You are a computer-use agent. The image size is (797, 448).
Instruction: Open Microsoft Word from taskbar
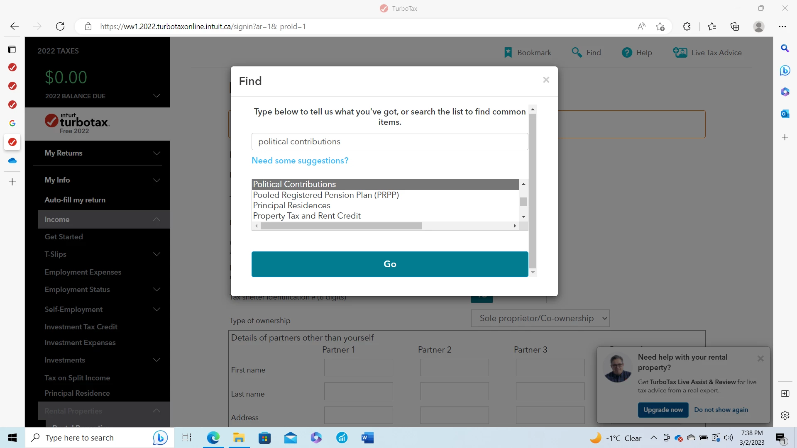367,438
